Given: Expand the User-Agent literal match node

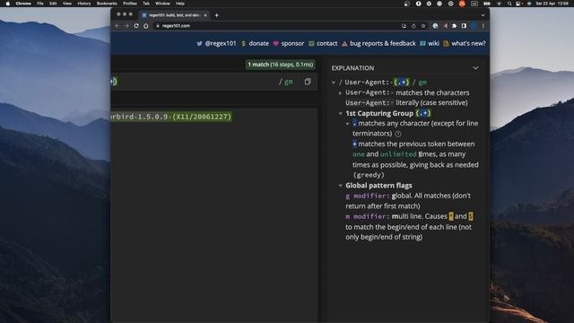Looking at the screenshot, I should click(x=340, y=93).
